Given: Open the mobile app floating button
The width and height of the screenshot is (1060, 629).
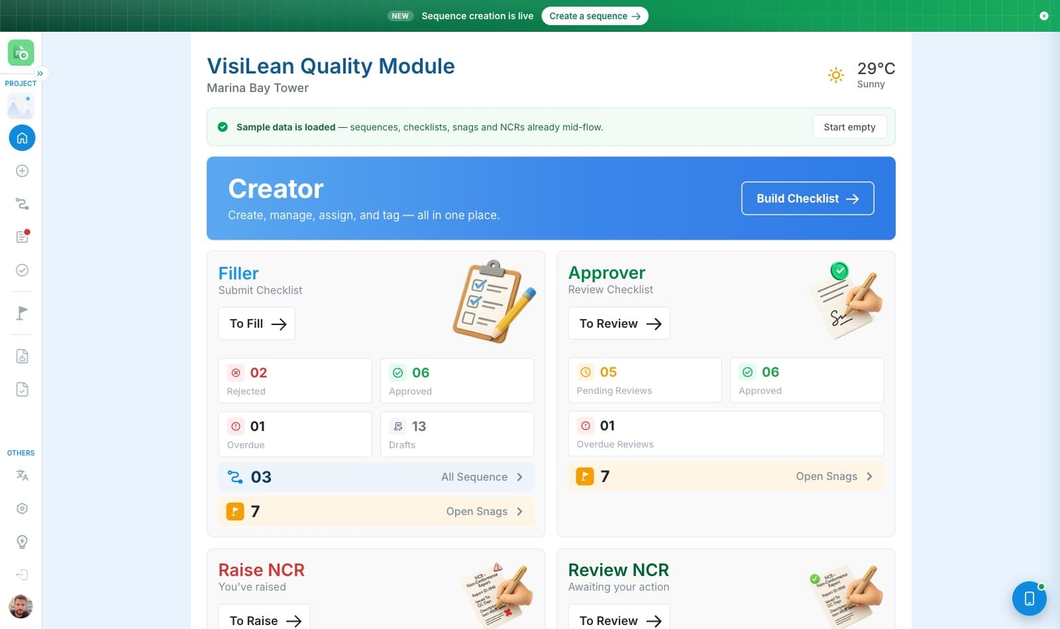Looking at the screenshot, I should pyautogui.click(x=1030, y=599).
